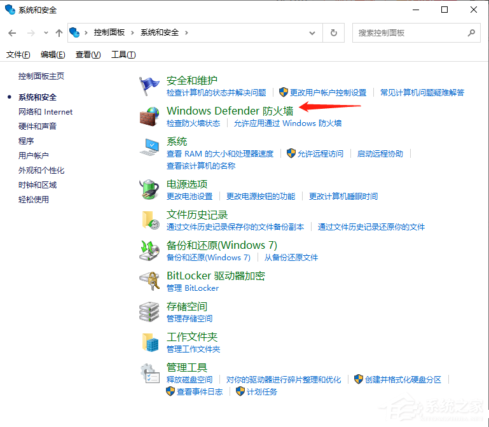Click the 更改用户帐户控制设置 link
Image resolution: width=489 pixels, height=427 pixels.
point(328,93)
